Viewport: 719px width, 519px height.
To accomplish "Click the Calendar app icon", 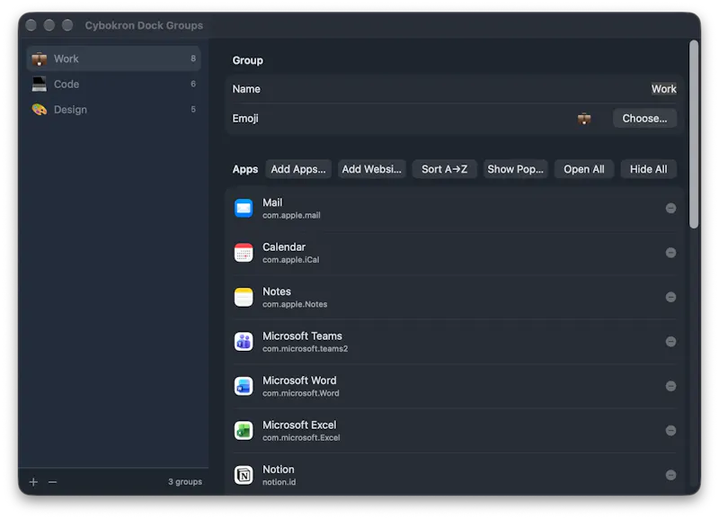I will (244, 253).
